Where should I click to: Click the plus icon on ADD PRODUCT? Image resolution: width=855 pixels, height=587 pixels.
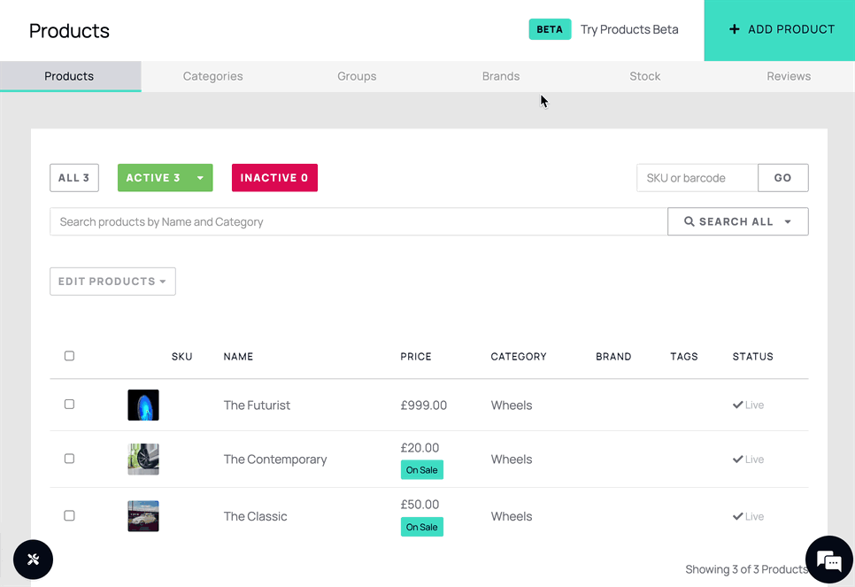[734, 29]
